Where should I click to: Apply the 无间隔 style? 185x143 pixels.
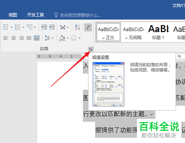coord(133,32)
